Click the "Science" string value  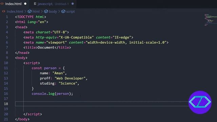click(68, 83)
